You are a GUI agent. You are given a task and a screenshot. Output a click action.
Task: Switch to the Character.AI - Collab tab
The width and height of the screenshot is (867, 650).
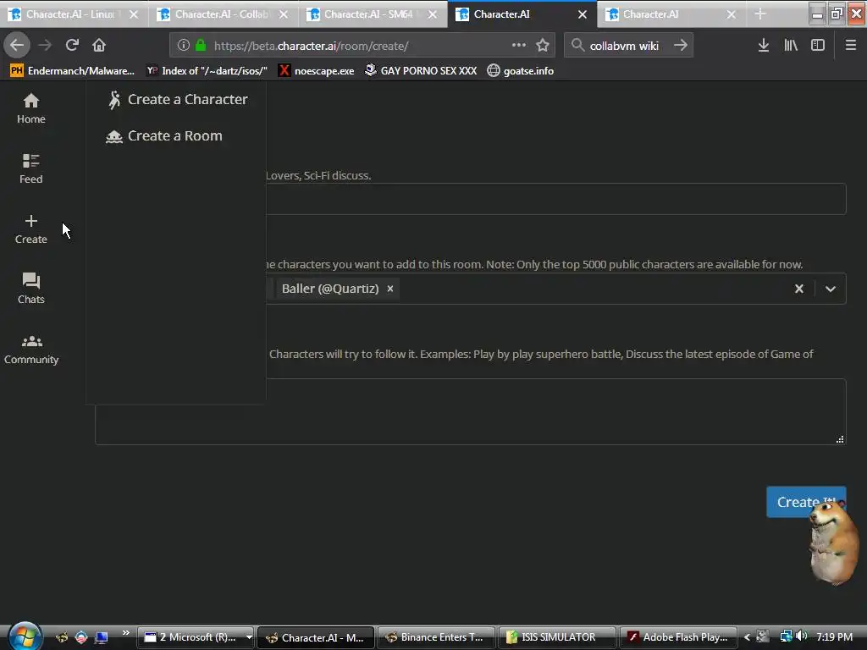[223, 14]
